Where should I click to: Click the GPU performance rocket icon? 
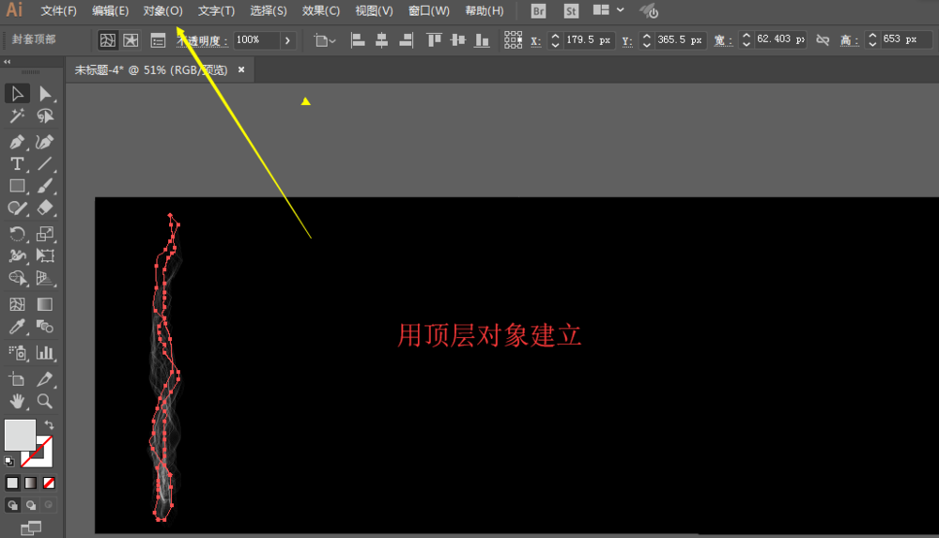point(649,10)
